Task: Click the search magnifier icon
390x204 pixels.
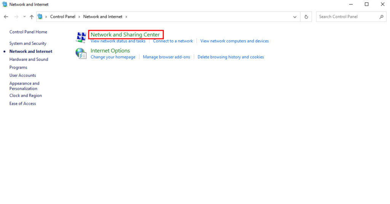Action: (x=381, y=17)
